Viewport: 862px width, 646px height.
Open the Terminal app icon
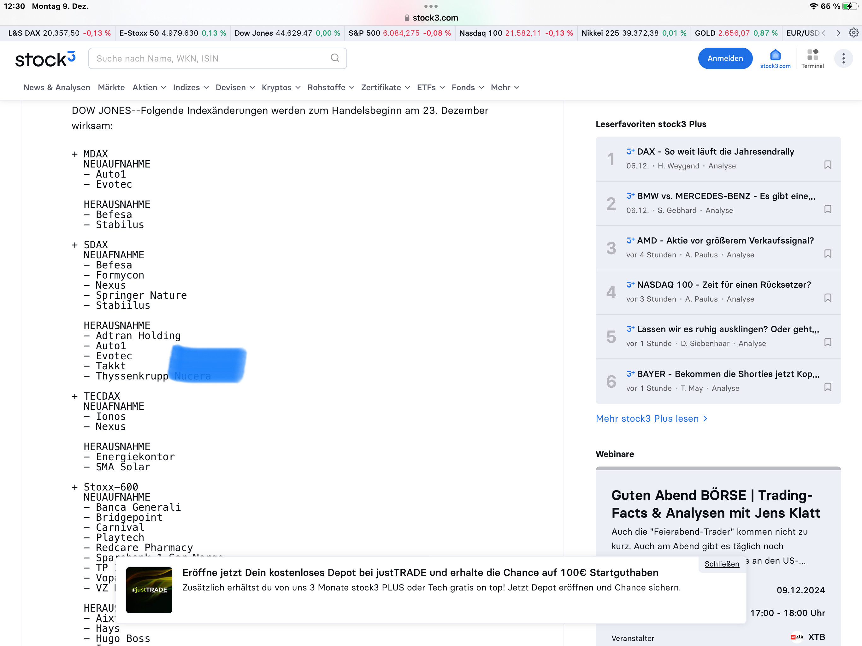812,58
